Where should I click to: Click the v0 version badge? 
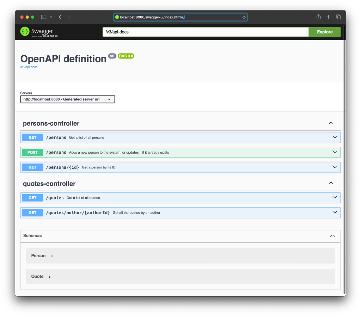tap(112, 56)
